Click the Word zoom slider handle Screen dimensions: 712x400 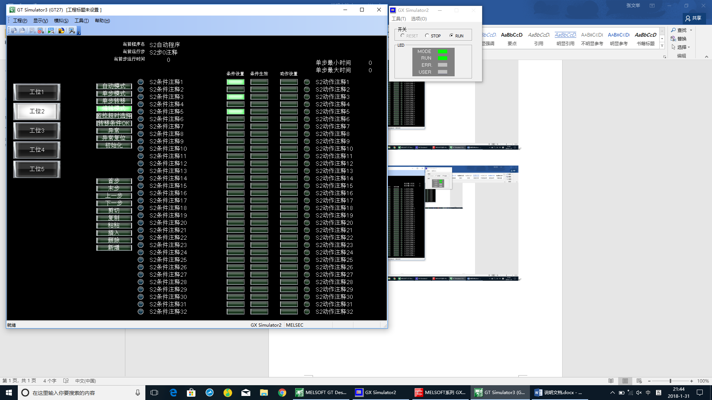[670, 381]
